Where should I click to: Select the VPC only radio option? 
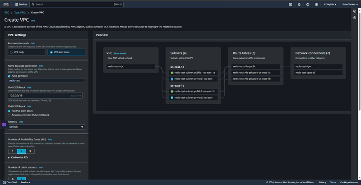click(26, 52)
